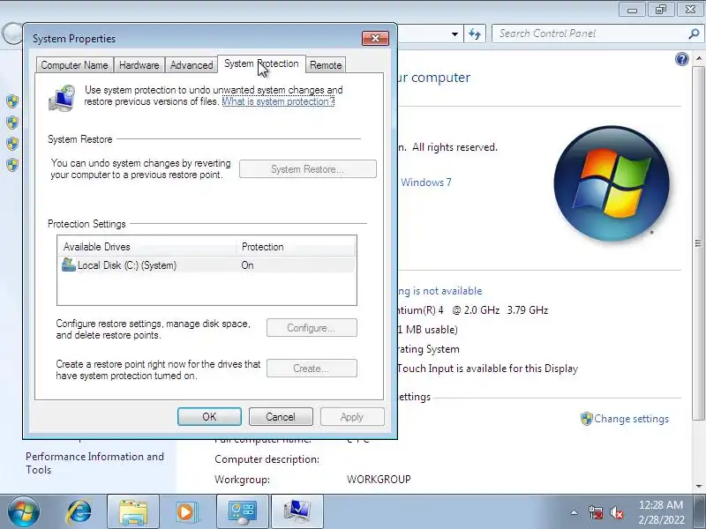This screenshot has height=529, width=706.
Task: Open Windows Media Player from taskbar
Action: pos(185,512)
